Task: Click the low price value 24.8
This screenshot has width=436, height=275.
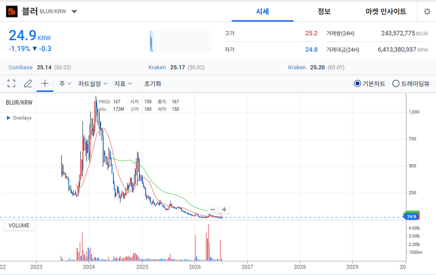Action: pos(311,50)
